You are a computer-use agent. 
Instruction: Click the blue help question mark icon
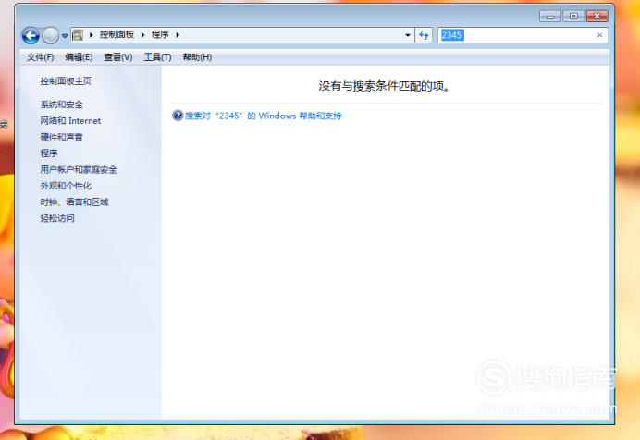coord(178,116)
